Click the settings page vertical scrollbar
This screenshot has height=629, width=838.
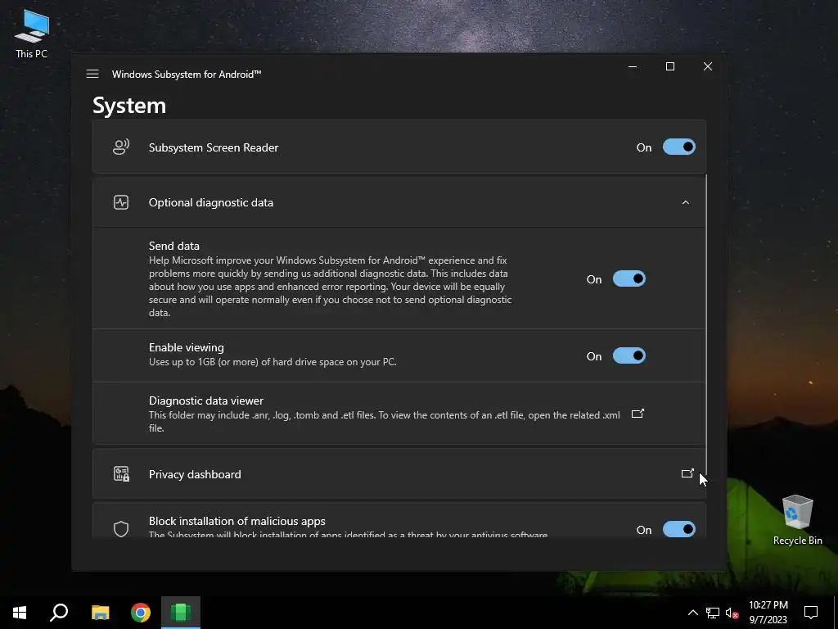(706, 326)
